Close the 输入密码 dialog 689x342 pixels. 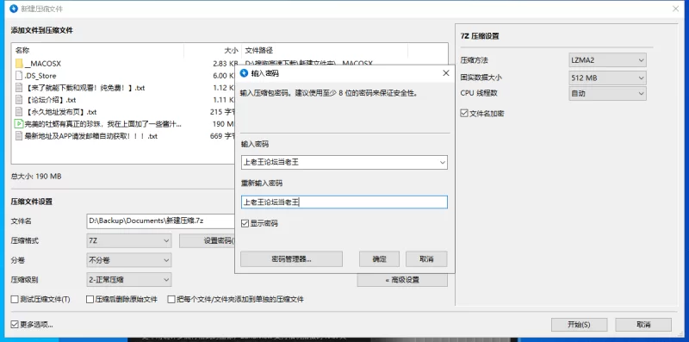pyautogui.click(x=445, y=73)
